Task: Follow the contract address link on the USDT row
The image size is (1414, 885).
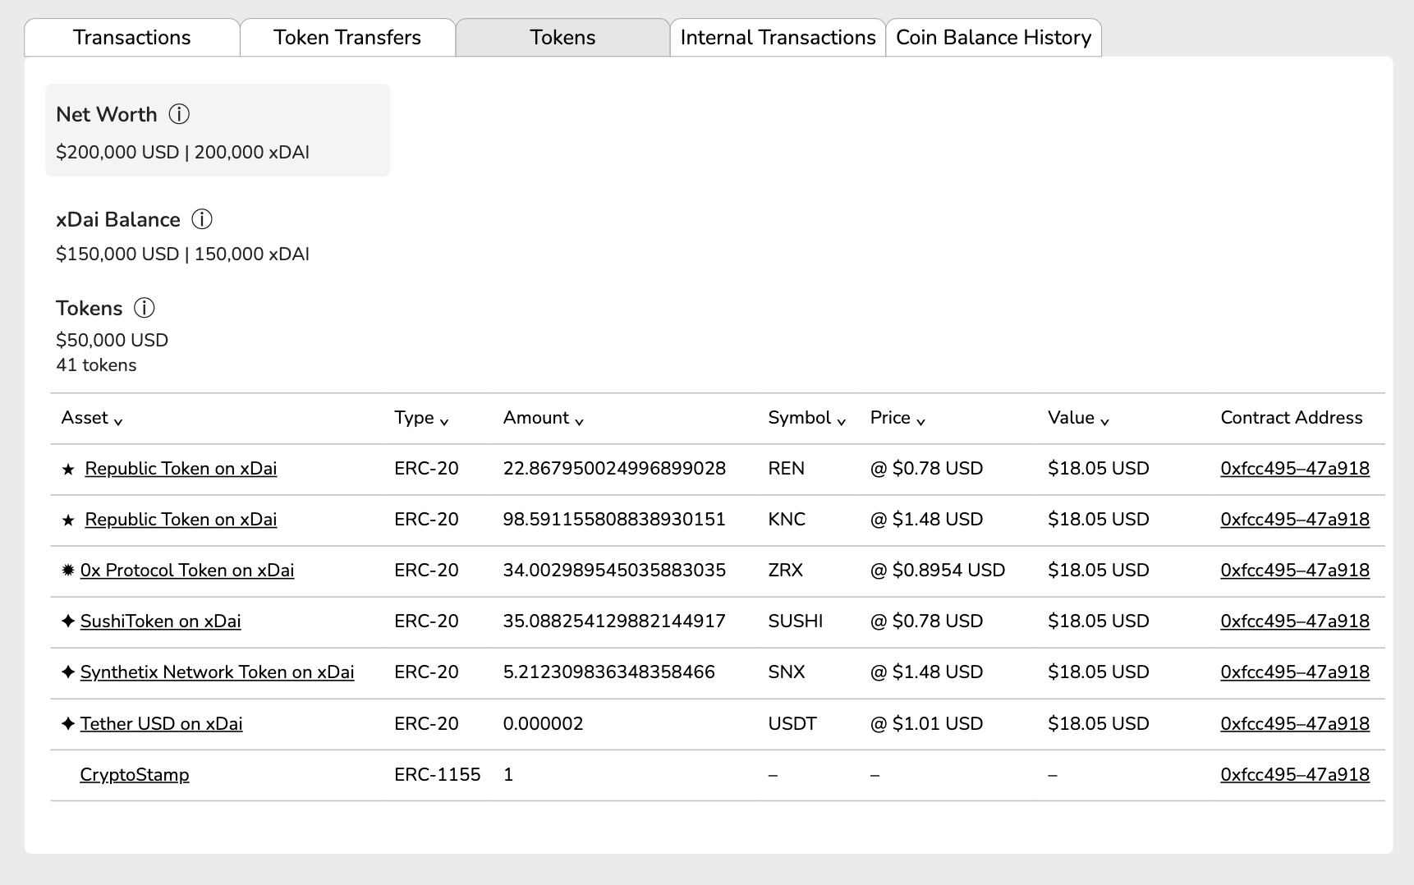Action: point(1295,723)
